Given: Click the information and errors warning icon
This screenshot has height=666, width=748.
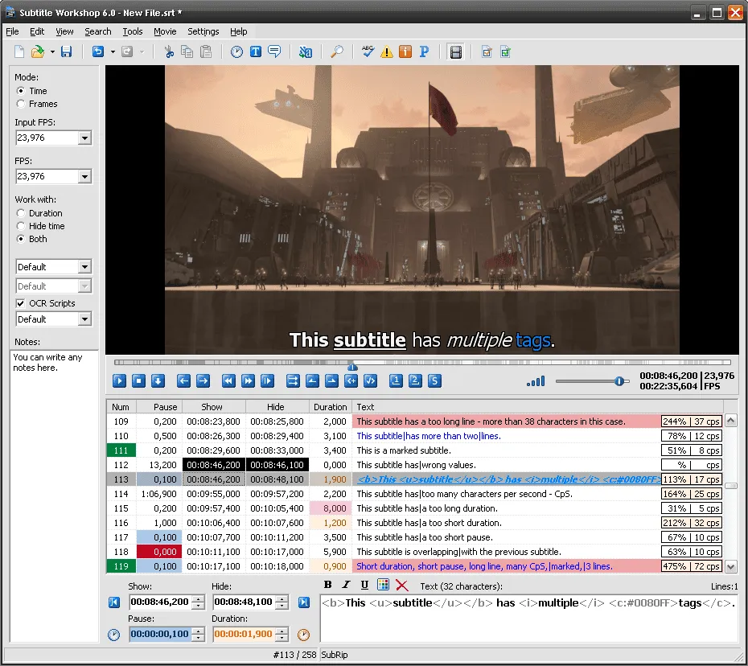Looking at the screenshot, I should click(x=387, y=51).
